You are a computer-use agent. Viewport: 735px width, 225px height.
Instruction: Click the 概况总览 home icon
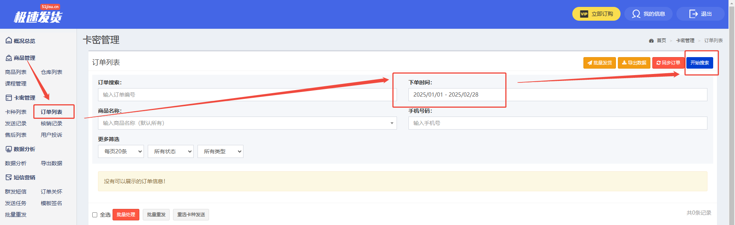pos(8,40)
